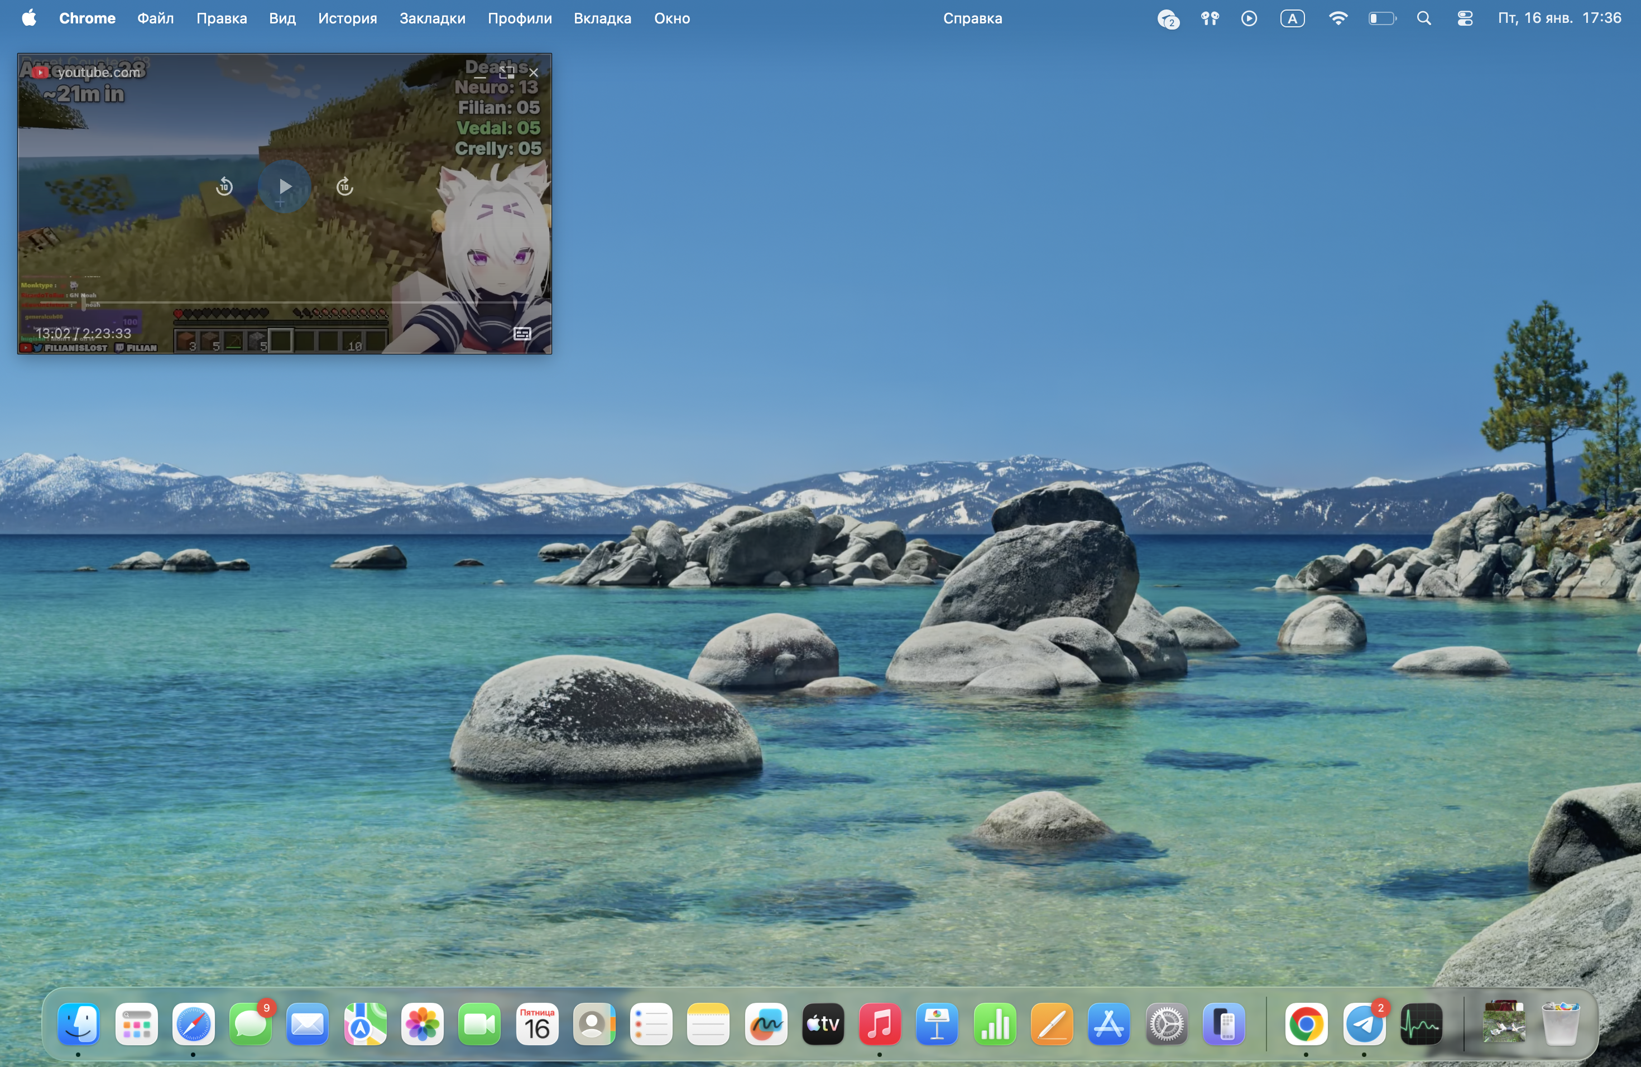Toggle captions in the mini player
The width and height of the screenshot is (1641, 1067).
522,334
